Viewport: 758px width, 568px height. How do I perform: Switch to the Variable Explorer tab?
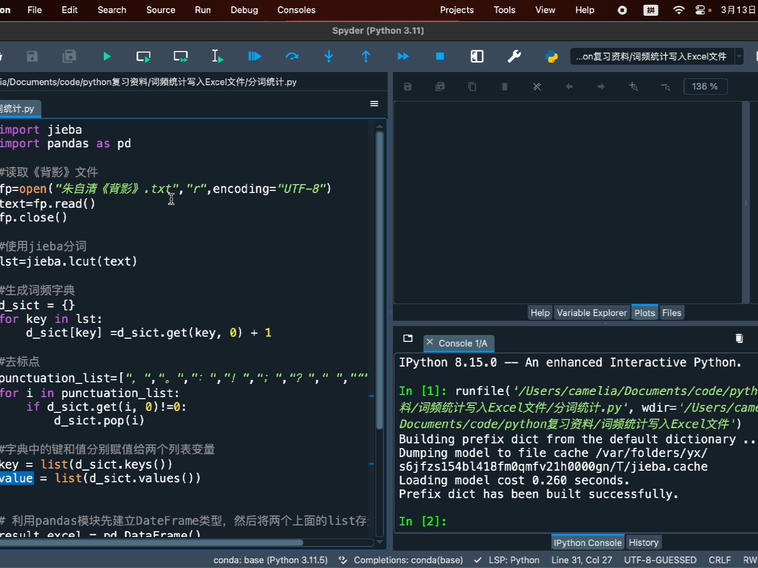tap(592, 313)
